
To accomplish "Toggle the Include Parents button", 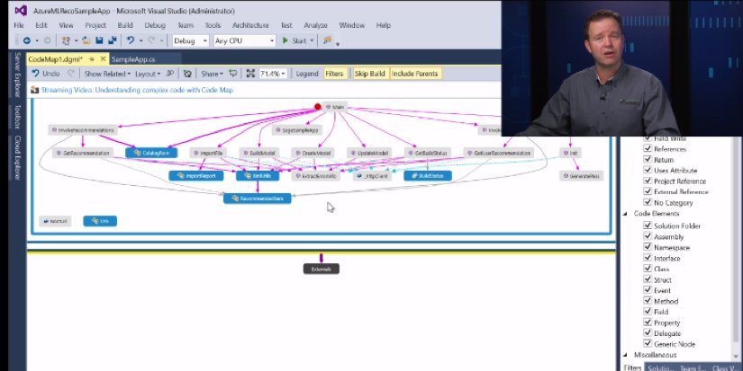I will 414,74.
